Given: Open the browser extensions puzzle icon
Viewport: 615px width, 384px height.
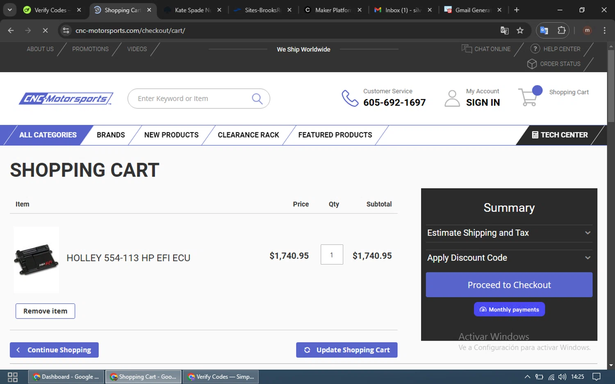Looking at the screenshot, I should click(561, 30).
